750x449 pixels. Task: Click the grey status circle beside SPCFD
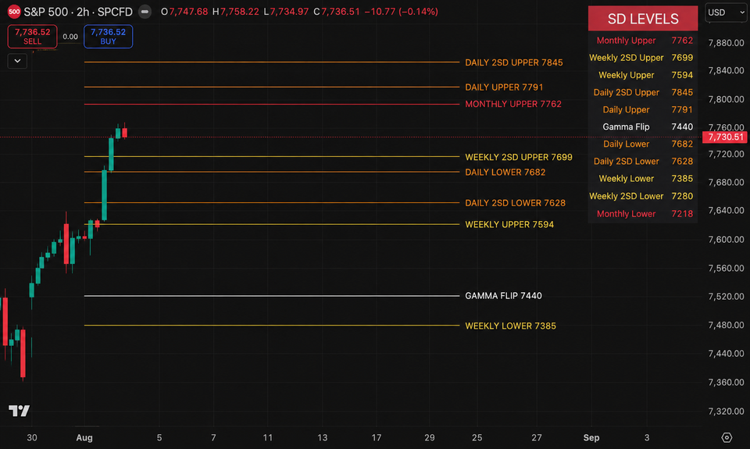(x=145, y=12)
